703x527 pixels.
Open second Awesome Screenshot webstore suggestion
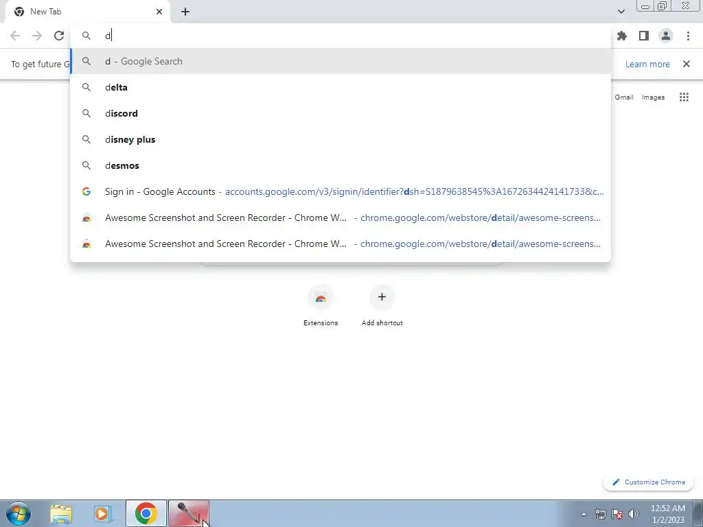click(x=341, y=244)
